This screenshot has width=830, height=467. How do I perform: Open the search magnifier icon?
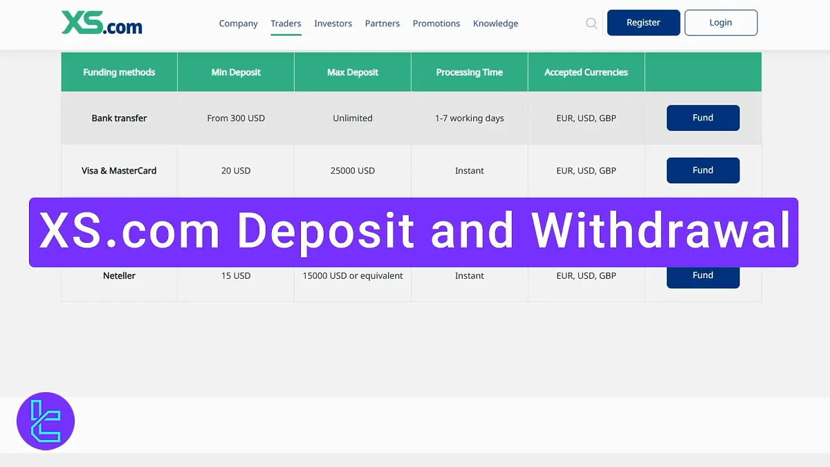click(591, 23)
